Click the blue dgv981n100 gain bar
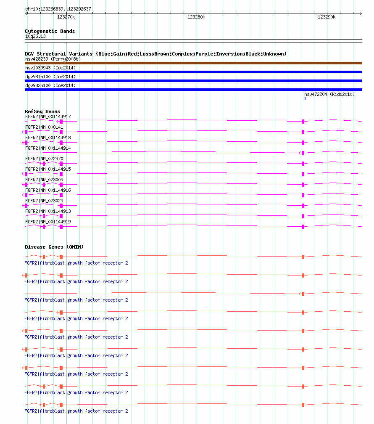374x424 pixels. click(193, 81)
